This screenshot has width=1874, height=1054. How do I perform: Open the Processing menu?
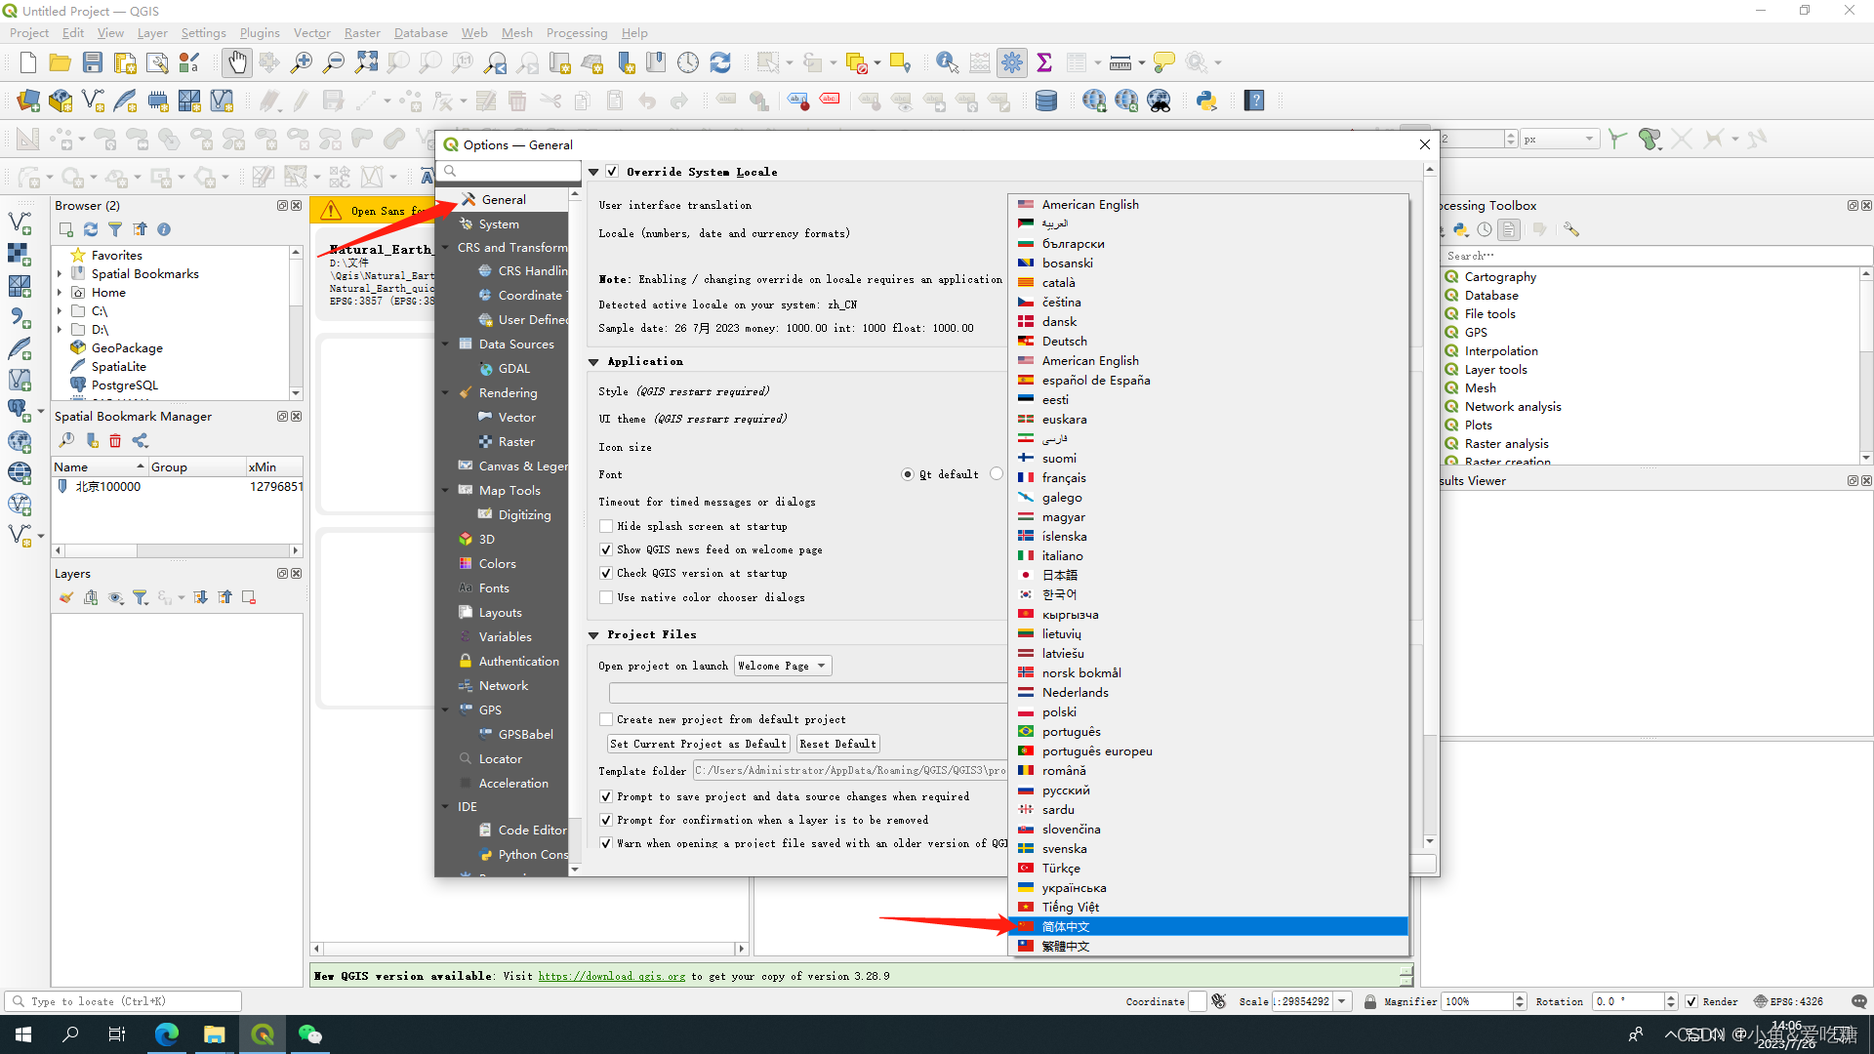pos(577,32)
